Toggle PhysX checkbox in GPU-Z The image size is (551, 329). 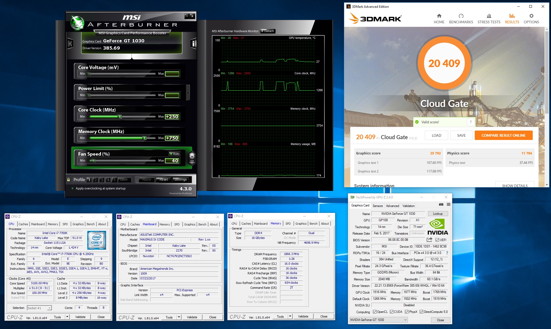(407, 312)
